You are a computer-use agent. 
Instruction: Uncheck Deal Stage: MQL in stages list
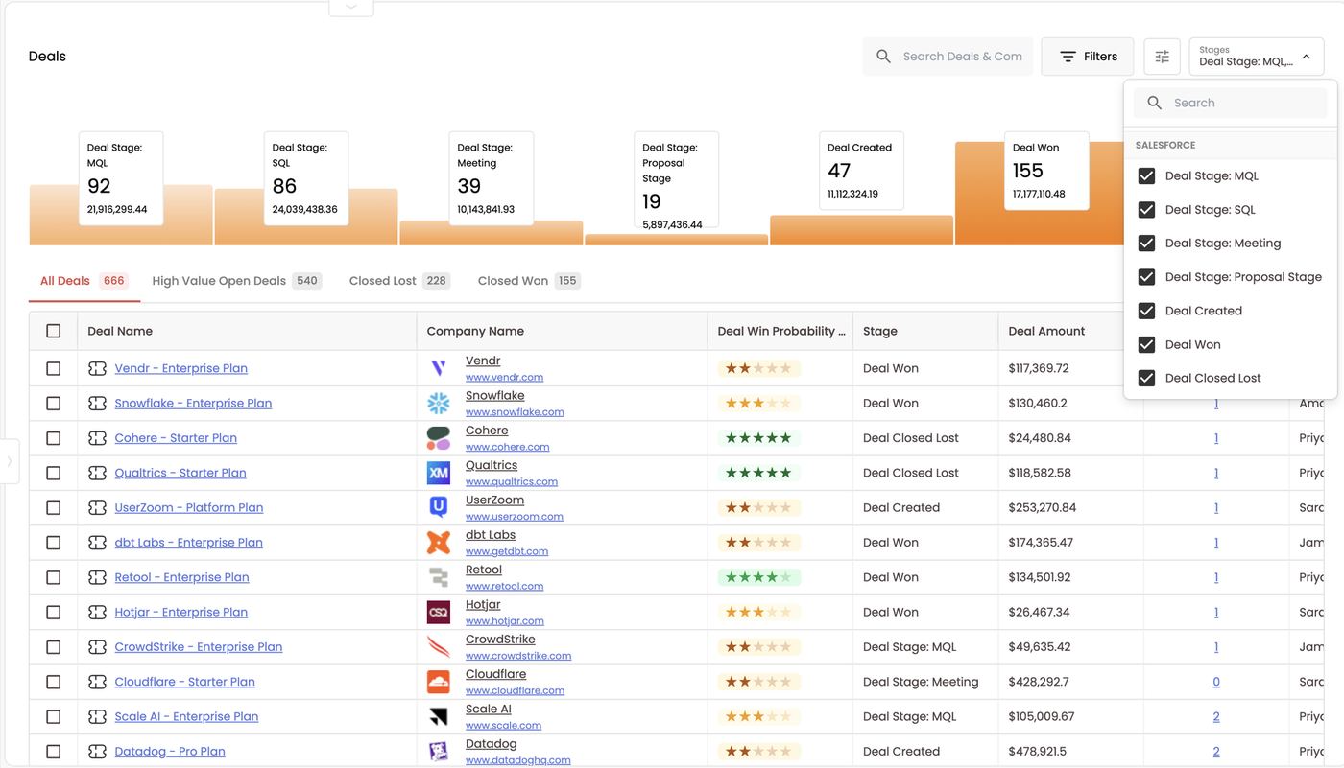point(1146,175)
